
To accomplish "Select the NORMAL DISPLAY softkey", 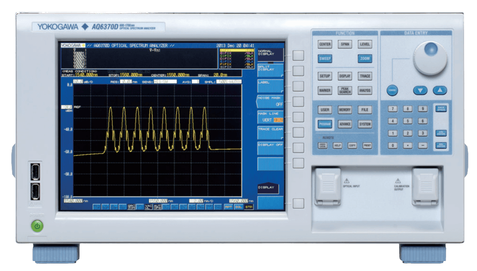I will [270, 54].
